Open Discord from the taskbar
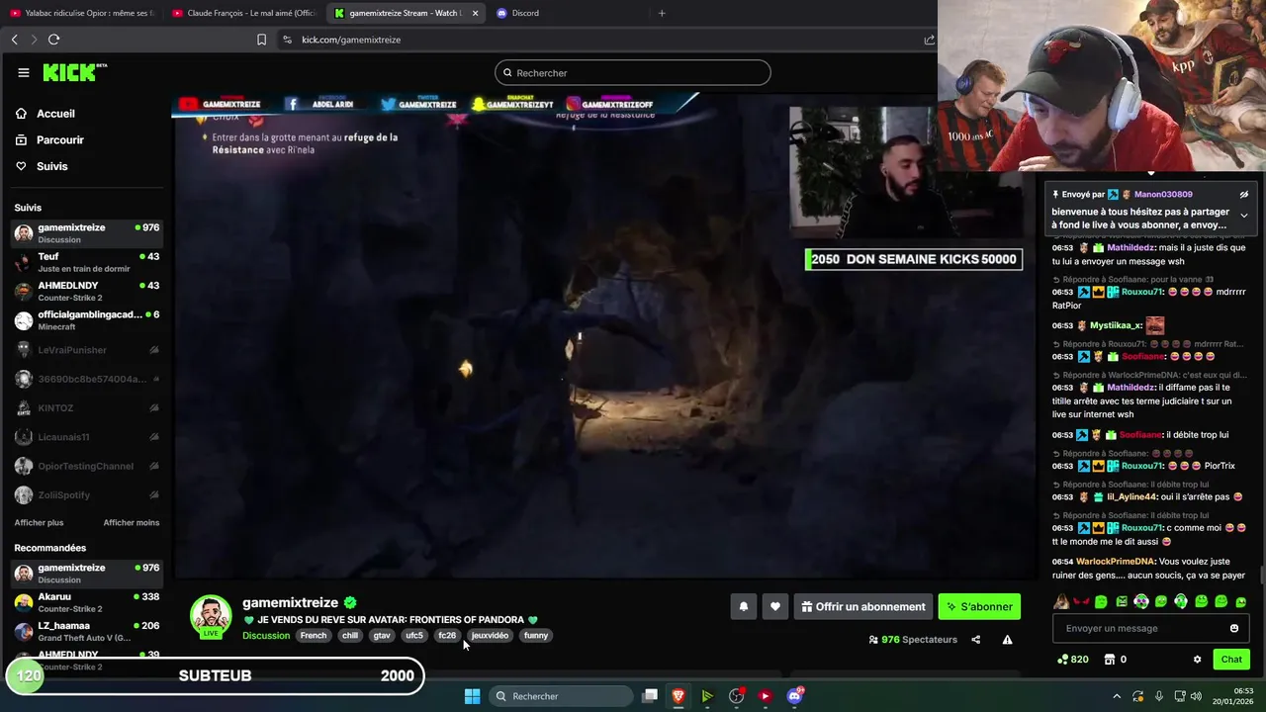Image resolution: width=1266 pixels, height=712 pixels. pos(794,696)
